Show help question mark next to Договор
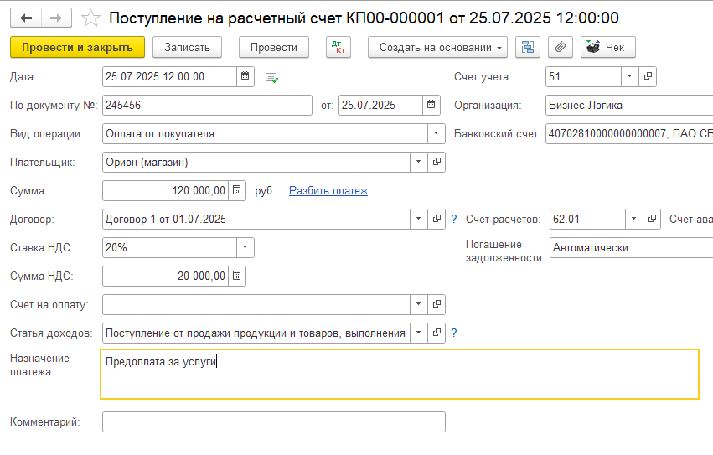Image resolution: width=713 pixels, height=455 pixels. 454,220
